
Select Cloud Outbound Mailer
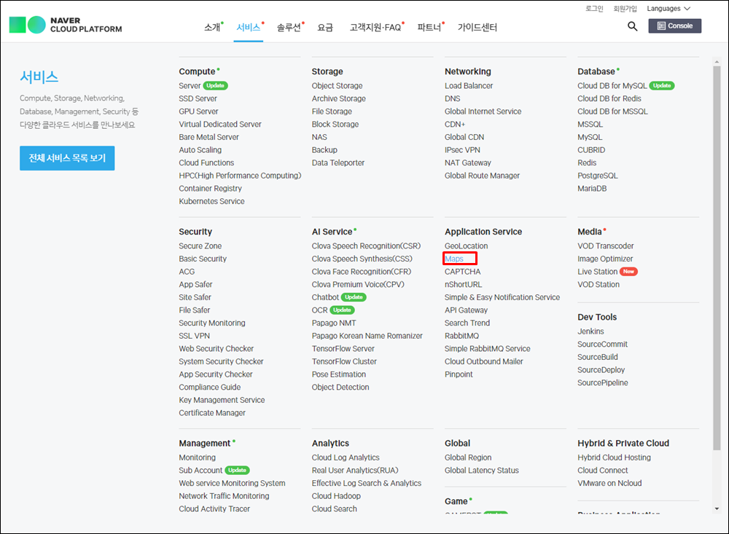tap(483, 361)
